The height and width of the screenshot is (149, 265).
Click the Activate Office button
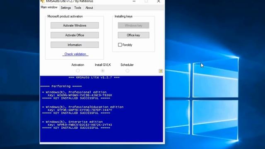point(75,35)
